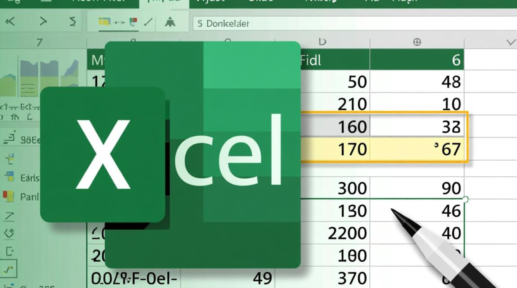This screenshot has width=517, height=288.
Task: Select the cell containing 90
Action: (x=417, y=188)
